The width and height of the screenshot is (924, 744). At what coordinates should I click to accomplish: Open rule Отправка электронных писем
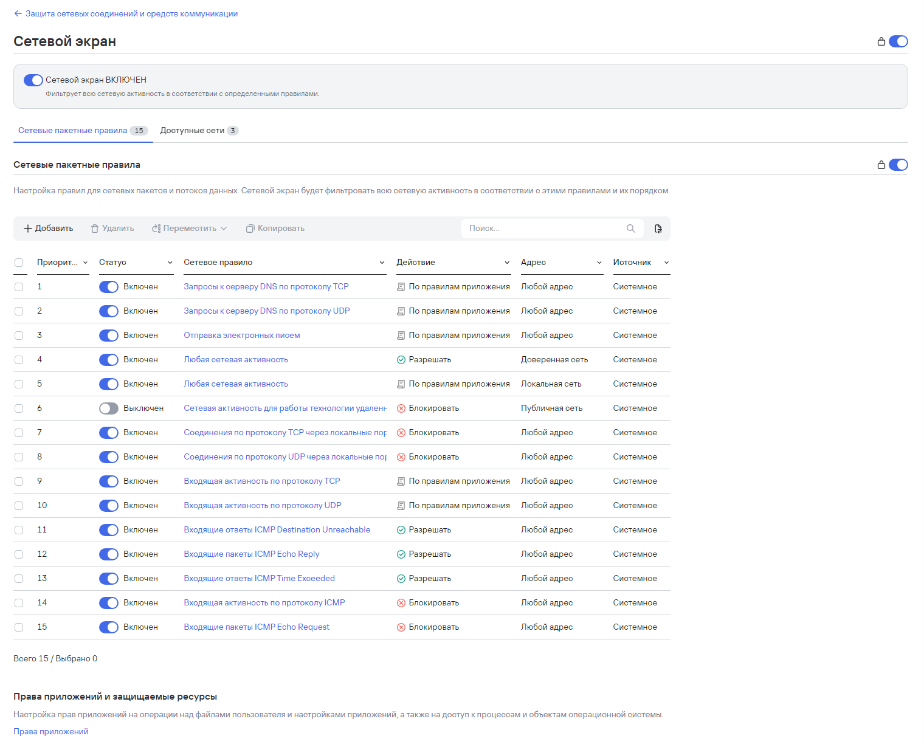tap(242, 336)
